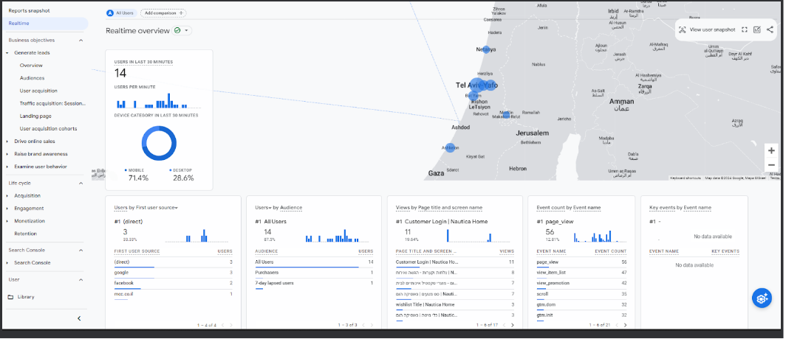Collapse the Business objectives section
The image size is (786, 339).
(x=81, y=41)
